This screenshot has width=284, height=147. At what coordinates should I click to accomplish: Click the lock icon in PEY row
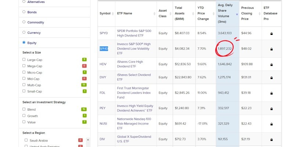point(271,108)
